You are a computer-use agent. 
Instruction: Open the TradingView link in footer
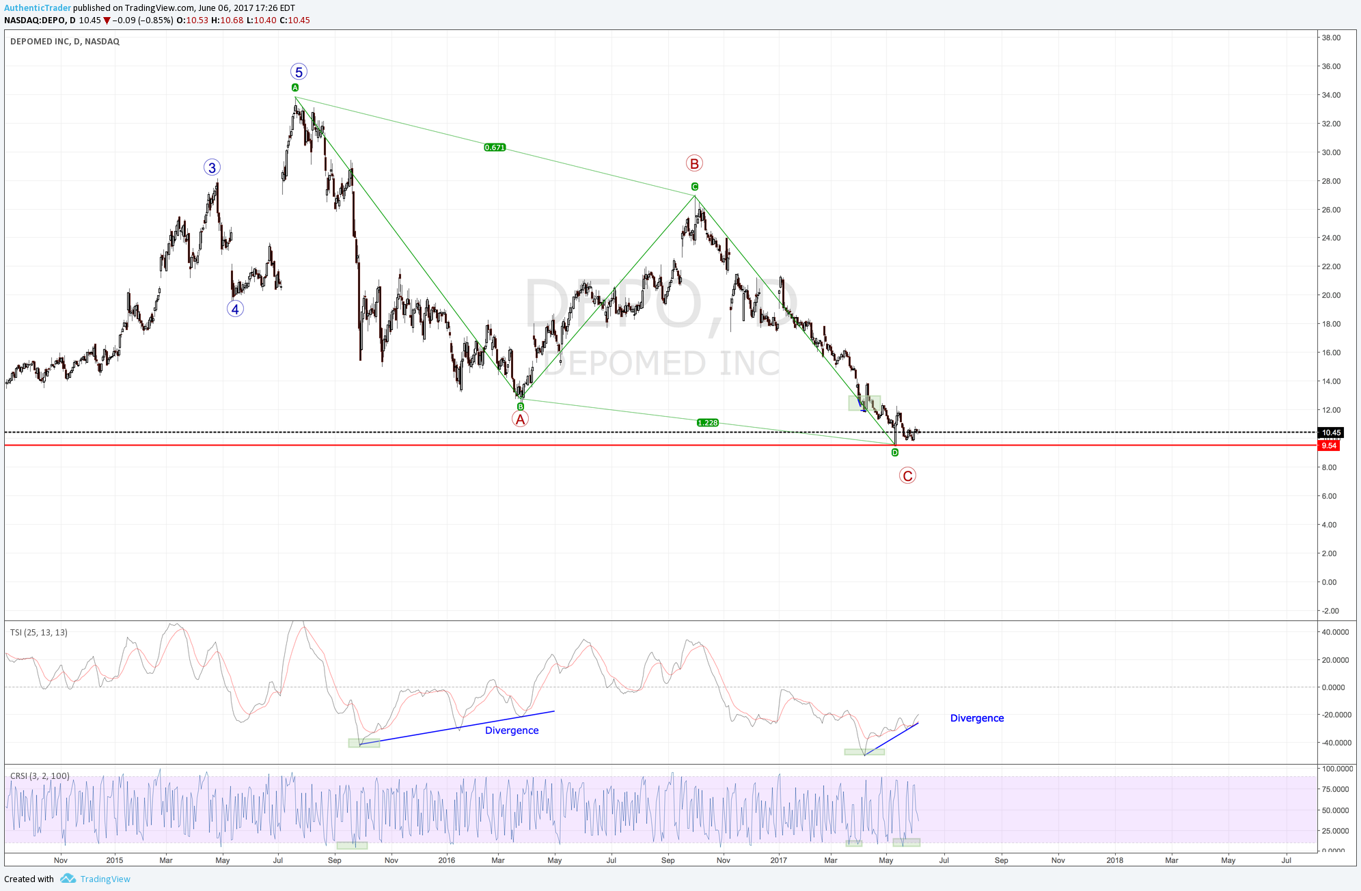pos(105,879)
